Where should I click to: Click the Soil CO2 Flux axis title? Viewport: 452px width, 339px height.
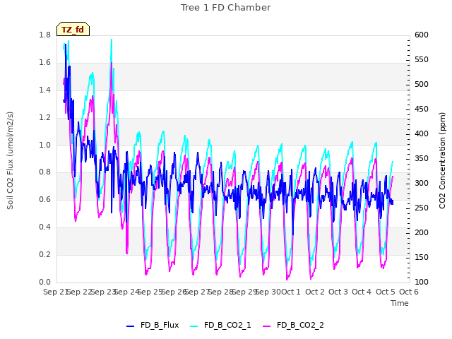[10, 160]
